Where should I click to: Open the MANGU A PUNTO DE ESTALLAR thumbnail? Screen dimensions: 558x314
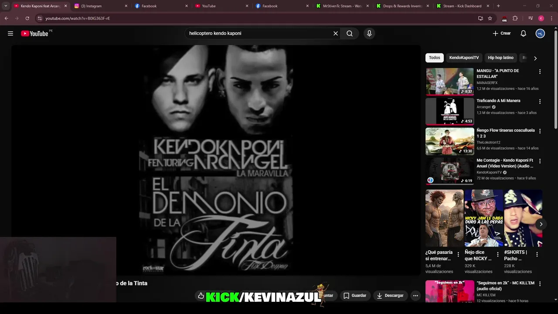449,81
